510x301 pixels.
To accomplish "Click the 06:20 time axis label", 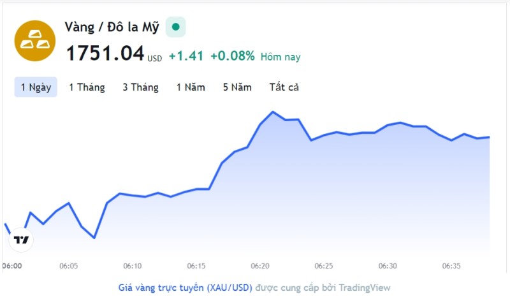I will click(x=260, y=266).
